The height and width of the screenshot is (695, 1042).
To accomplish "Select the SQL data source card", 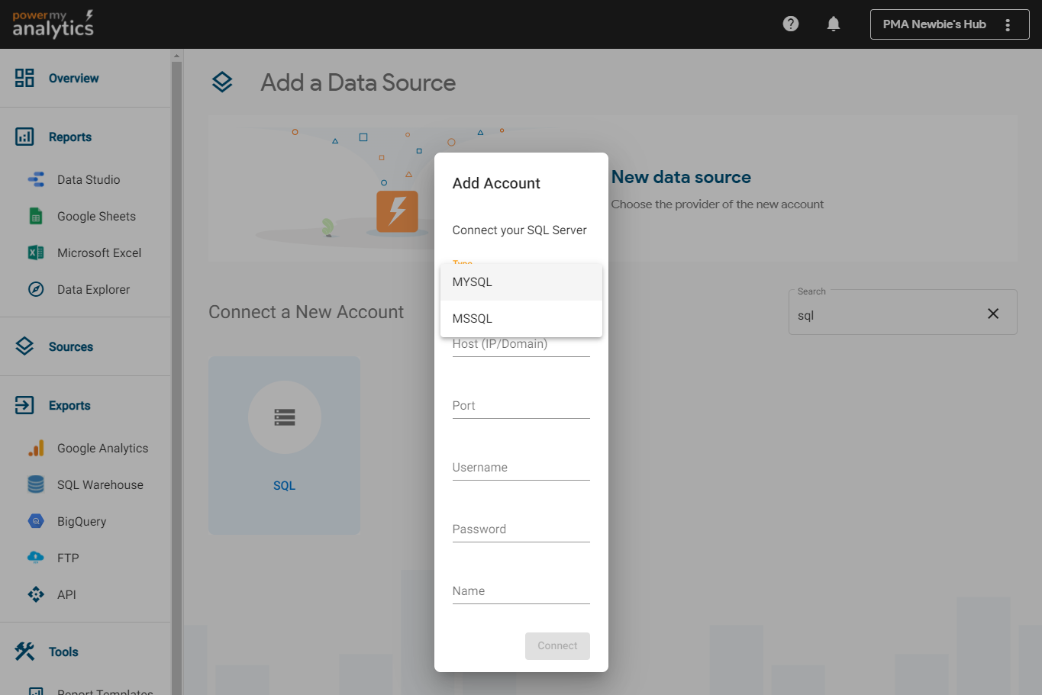I will 284,445.
